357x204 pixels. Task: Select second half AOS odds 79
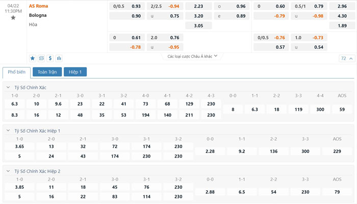pyautogui.click(x=337, y=192)
